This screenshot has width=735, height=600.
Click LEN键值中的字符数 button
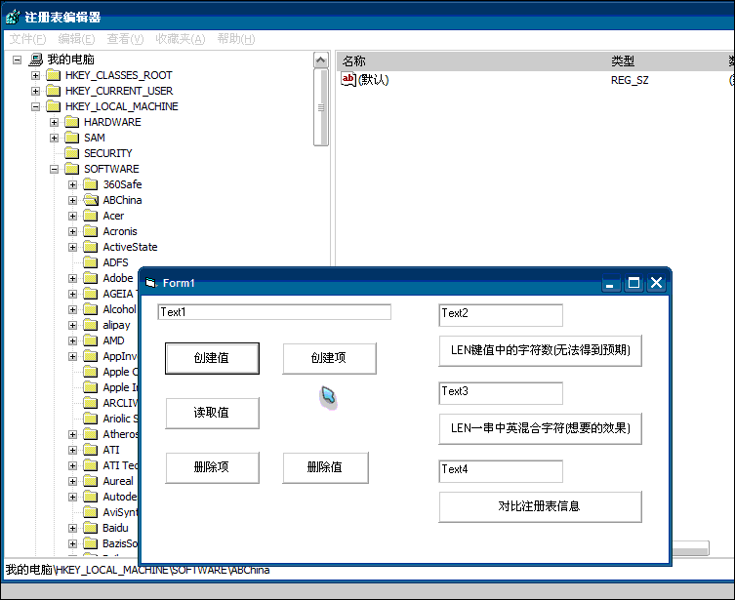coord(540,350)
